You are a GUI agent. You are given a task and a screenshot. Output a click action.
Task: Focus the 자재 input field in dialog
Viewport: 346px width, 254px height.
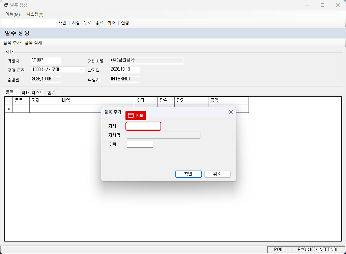click(x=143, y=126)
